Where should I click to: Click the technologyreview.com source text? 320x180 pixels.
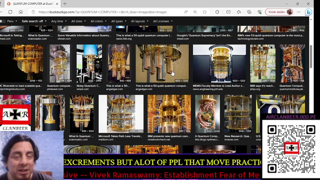tap(250, 39)
